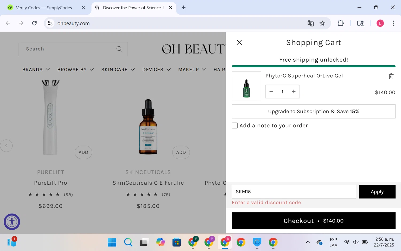Switch the ESP LAA input language
This screenshot has width=401, height=251.
click(x=333, y=242)
